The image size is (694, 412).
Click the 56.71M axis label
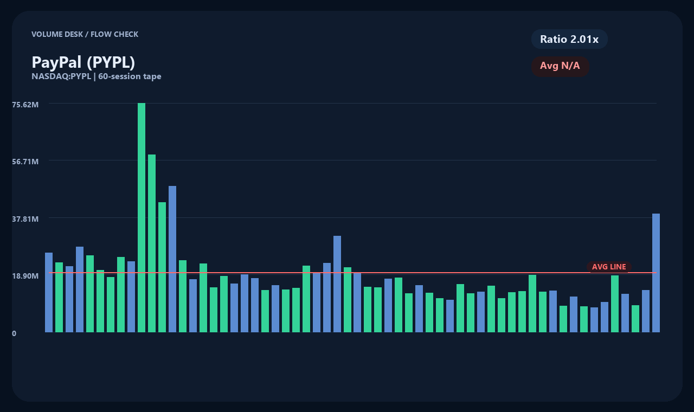[25, 162]
